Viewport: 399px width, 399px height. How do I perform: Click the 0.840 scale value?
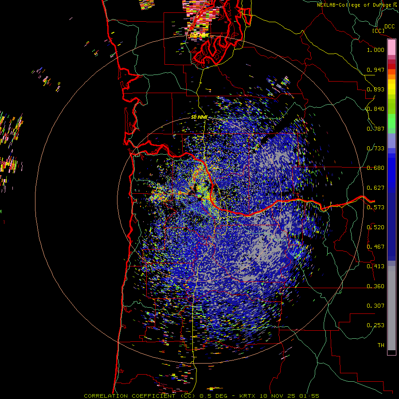tap(376, 109)
